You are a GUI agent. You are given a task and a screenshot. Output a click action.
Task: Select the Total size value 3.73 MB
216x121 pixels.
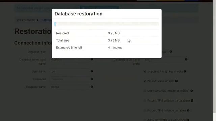114,40
